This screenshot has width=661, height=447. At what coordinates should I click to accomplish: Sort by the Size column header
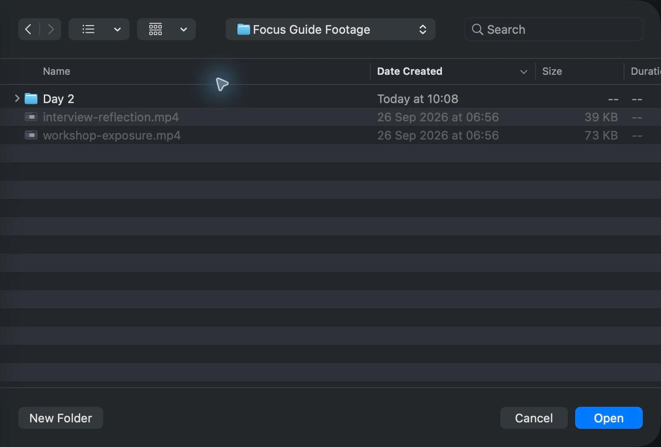tap(552, 71)
